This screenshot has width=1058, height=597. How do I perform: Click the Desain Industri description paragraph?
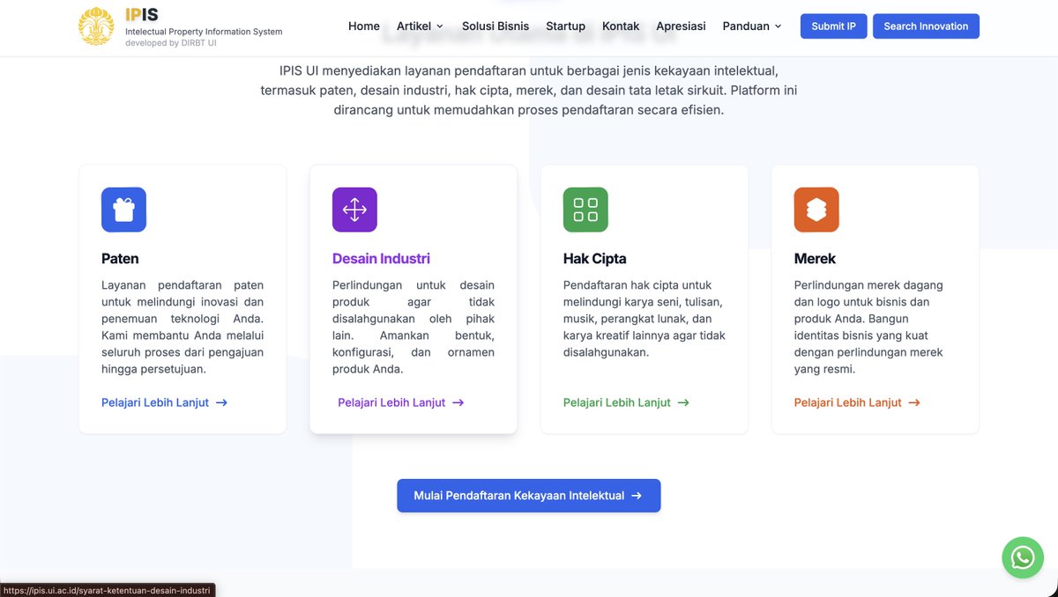414,328
